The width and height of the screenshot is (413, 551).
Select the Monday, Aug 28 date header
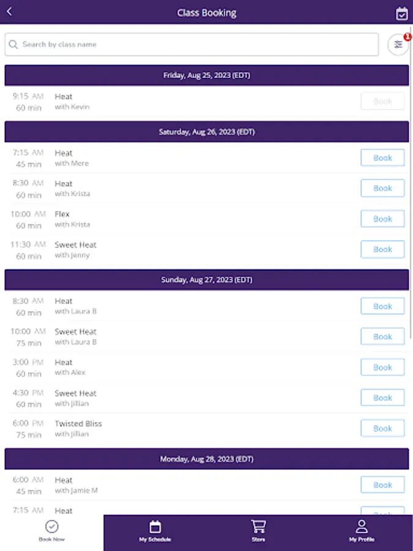(207, 459)
